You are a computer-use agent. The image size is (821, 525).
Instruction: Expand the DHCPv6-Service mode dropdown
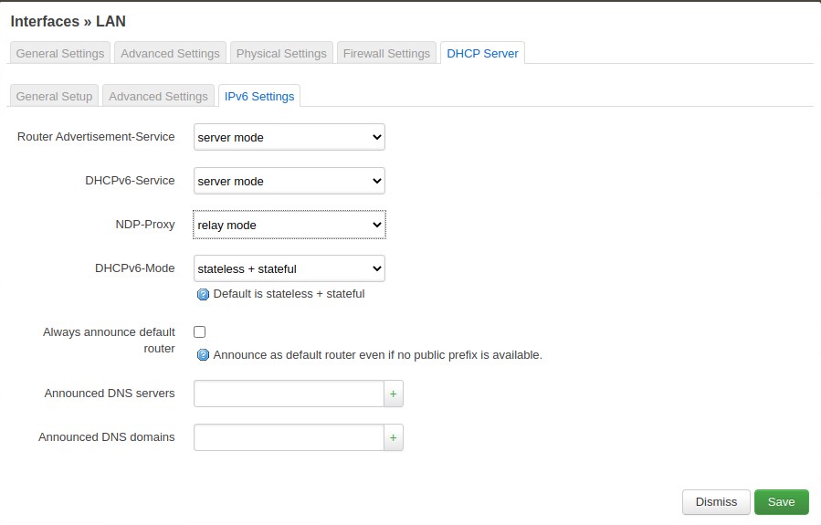[289, 181]
